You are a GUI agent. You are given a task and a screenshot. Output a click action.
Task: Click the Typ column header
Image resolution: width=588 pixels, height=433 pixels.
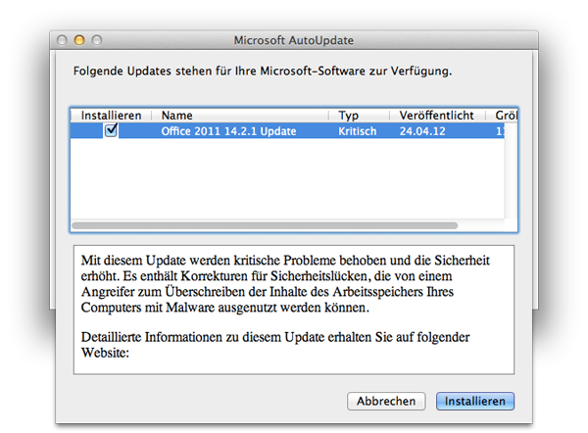point(360,115)
